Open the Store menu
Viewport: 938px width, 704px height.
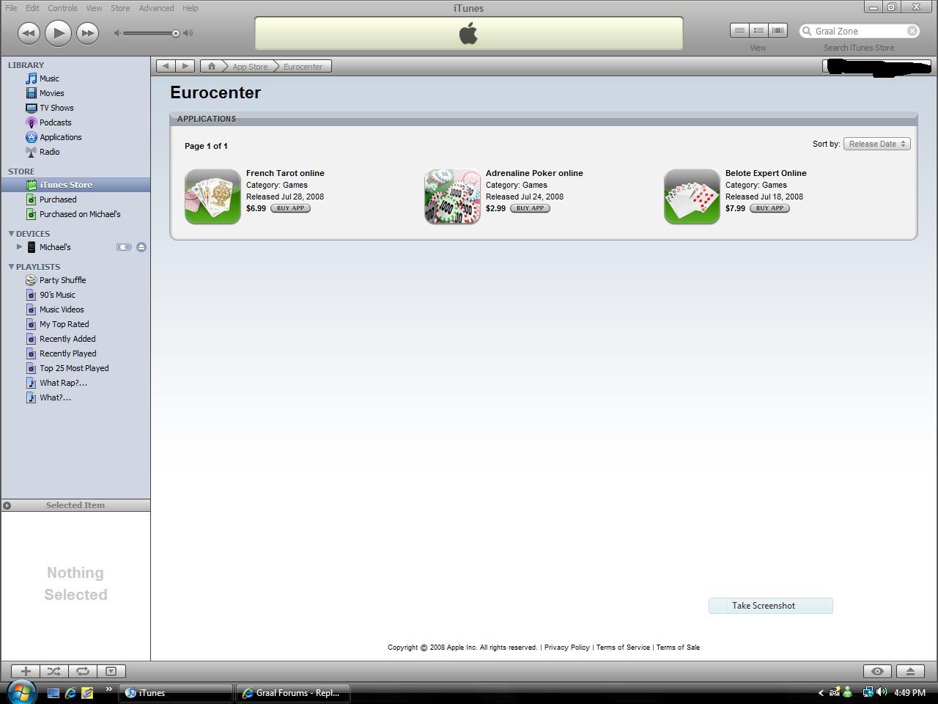pos(119,8)
